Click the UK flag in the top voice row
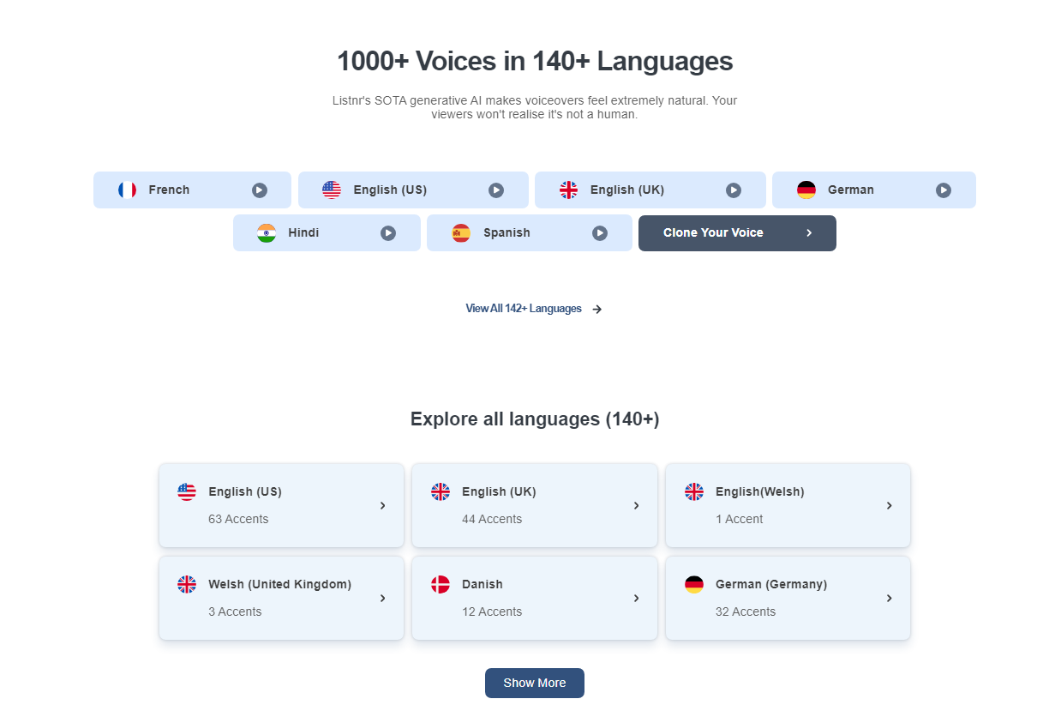This screenshot has width=1055, height=723. pyautogui.click(x=569, y=190)
